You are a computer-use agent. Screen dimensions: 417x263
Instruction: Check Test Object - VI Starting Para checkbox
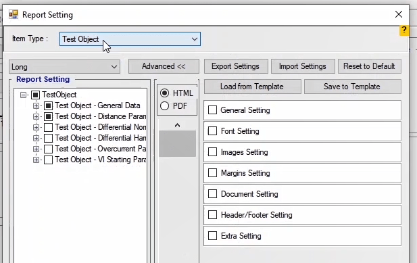[48, 160]
